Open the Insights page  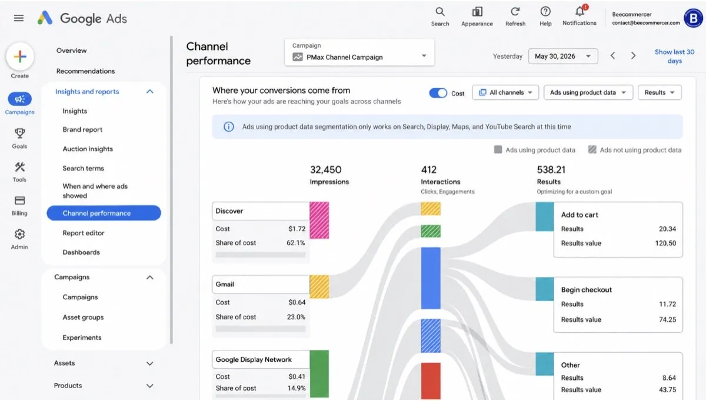coord(75,111)
